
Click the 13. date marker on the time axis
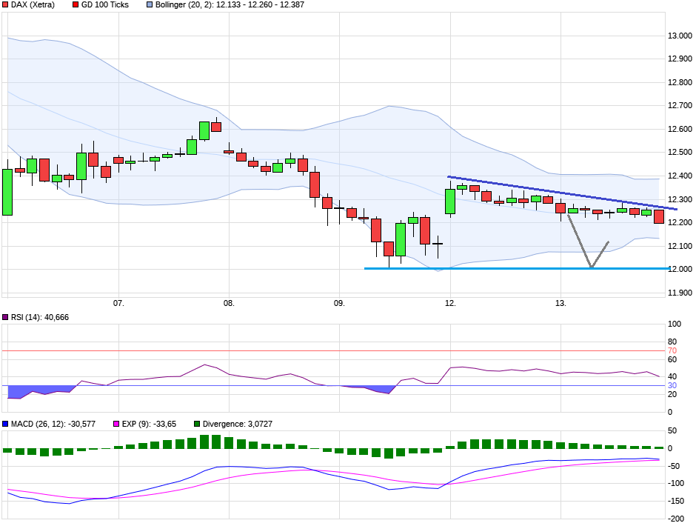(561, 304)
